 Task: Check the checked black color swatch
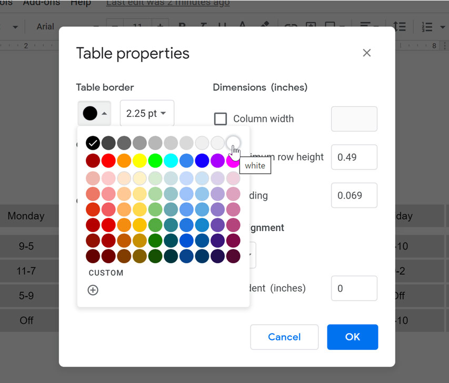click(x=93, y=142)
